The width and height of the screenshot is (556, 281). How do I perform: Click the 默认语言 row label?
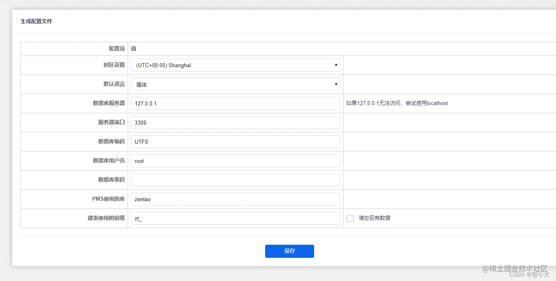(x=114, y=84)
